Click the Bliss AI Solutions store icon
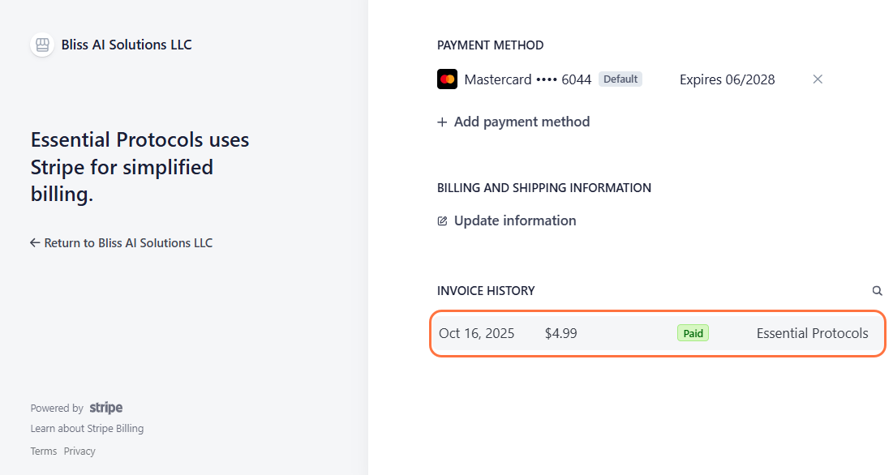Image resolution: width=893 pixels, height=475 pixels. coord(42,45)
